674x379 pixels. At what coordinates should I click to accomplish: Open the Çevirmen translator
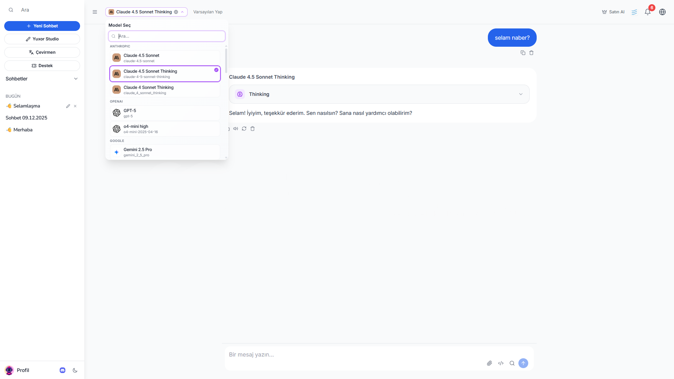[x=42, y=52]
